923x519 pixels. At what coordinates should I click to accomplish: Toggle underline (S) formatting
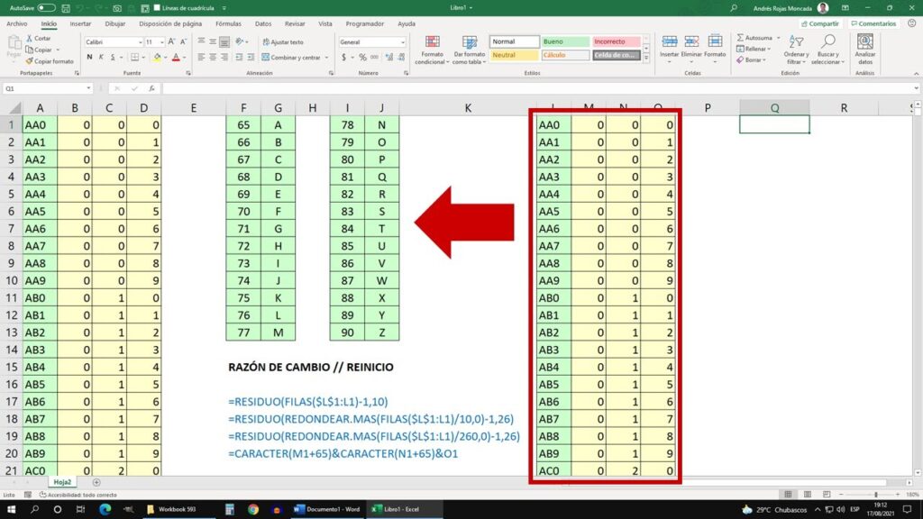pos(113,58)
